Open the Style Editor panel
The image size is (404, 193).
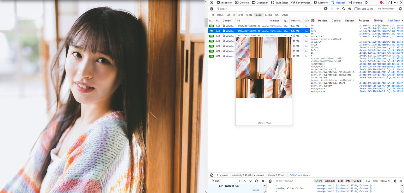coord(279,3)
